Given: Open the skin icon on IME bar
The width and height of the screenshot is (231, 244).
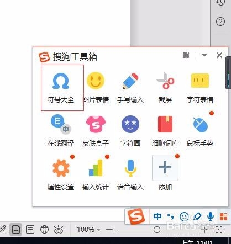Looking at the screenshot, I should tap(197, 216).
